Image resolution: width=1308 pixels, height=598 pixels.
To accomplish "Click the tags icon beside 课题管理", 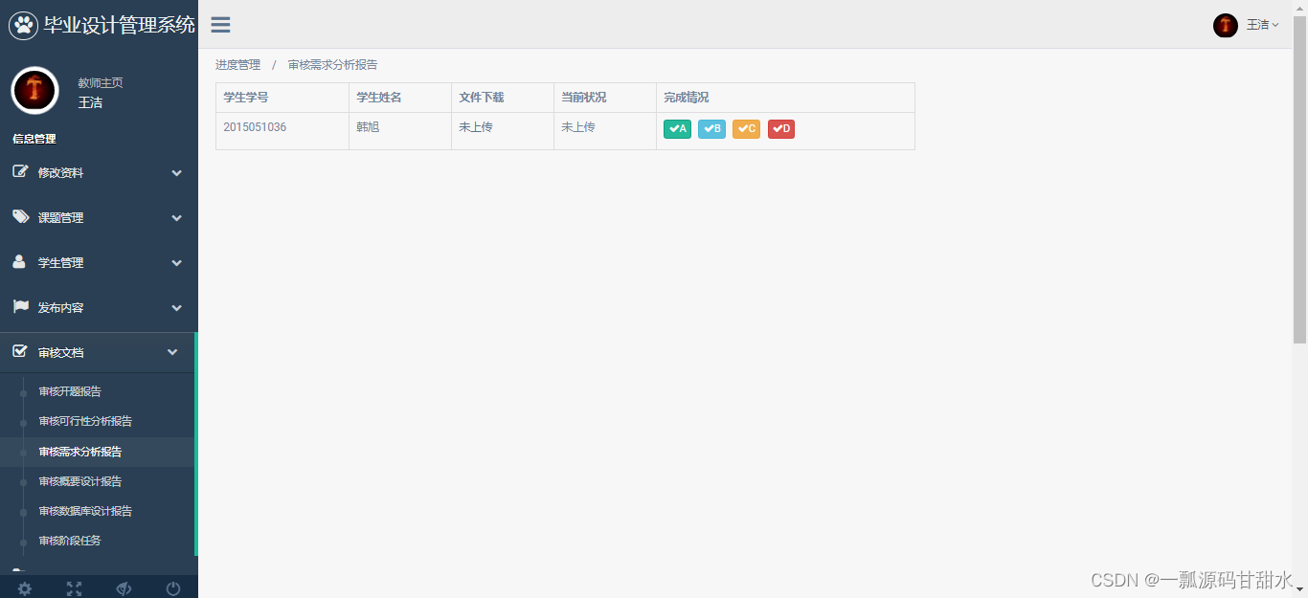I will pyautogui.click(x=20, y=217).
